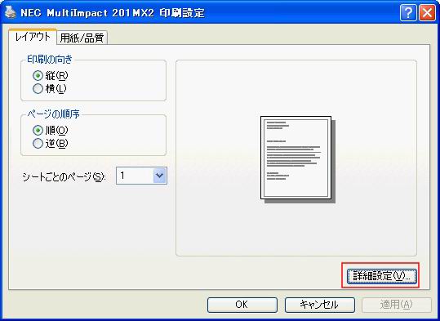Switch to the 用紙/品質 tab
Image resolution: width=440 pixels, height=321 pixels.
pos(82,38)
